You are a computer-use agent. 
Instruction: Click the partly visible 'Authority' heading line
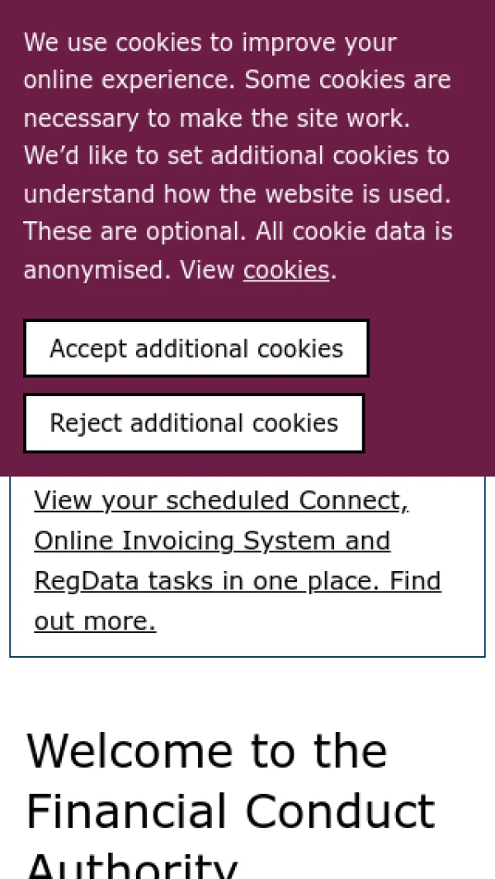tap(132, 867)
